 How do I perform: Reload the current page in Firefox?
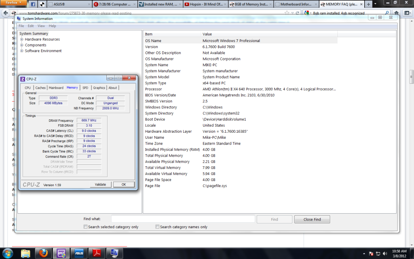(x=298, y=13)
